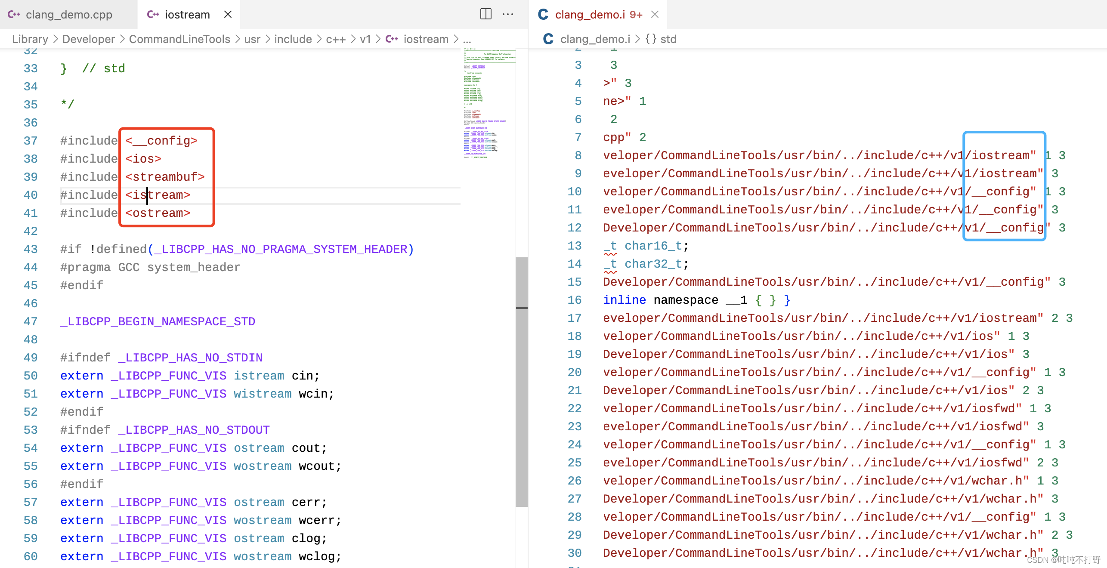Viewport: 1107px width, 568px height.
Task: Click the C icon next to clang_demo.i breadcrumb
Action: coord(547,39)
